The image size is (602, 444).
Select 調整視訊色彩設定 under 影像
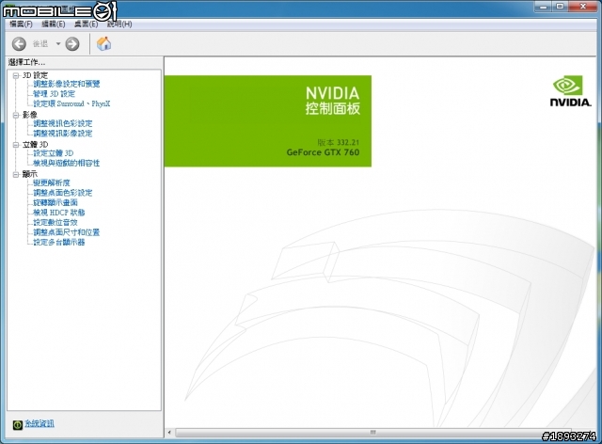[63, 123]
